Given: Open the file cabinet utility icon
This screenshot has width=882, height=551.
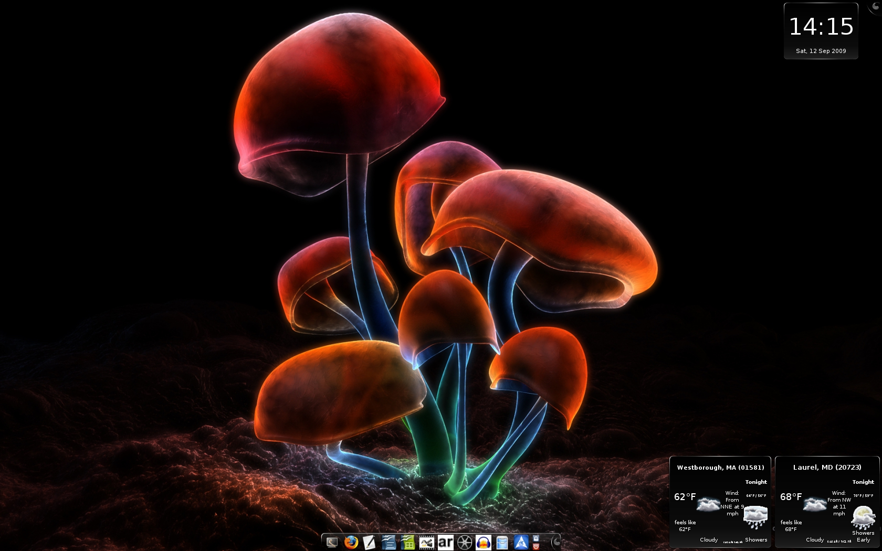Looking at the screenshot, I should 502,543.
